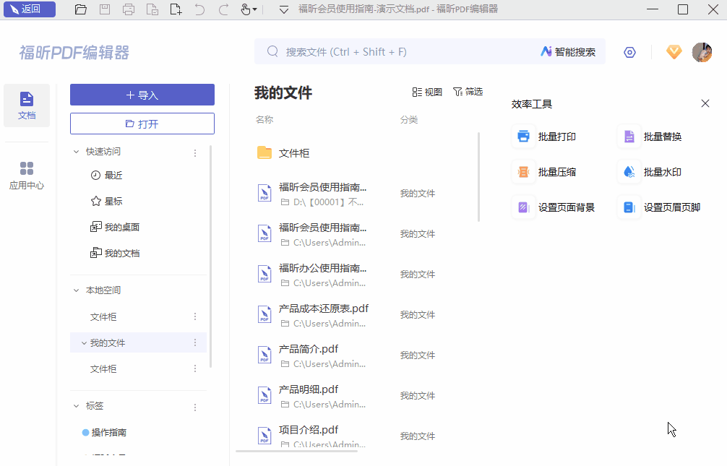
Task: Open the 视图 view menu
Action: click(x=426, y=92)
